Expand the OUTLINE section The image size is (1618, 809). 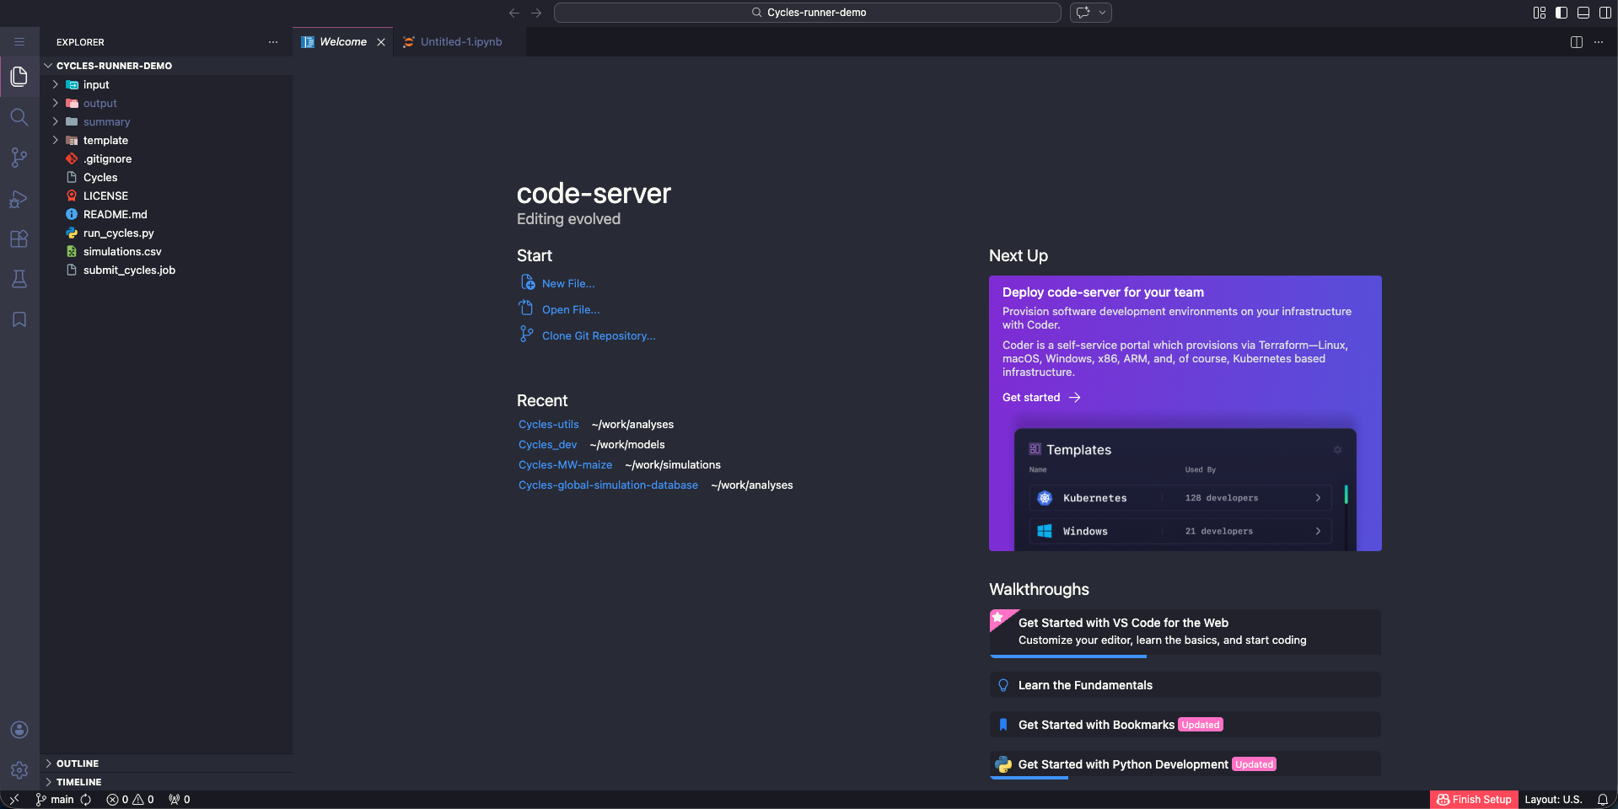point(166,763)
